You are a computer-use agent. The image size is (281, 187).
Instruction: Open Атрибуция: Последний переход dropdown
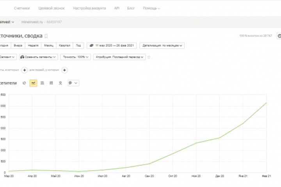pyautogui.click(x=119, y=57)
